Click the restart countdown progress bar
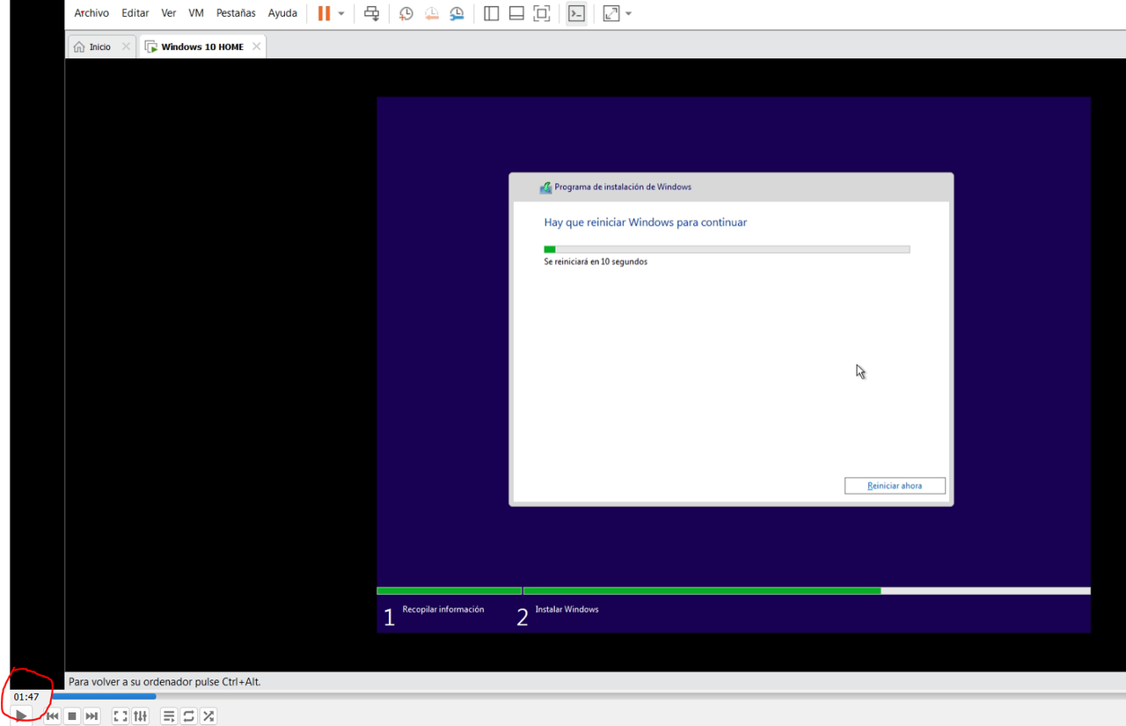Image resolution: width=1126 pixels, height=726 pixels. coord(727,249)
